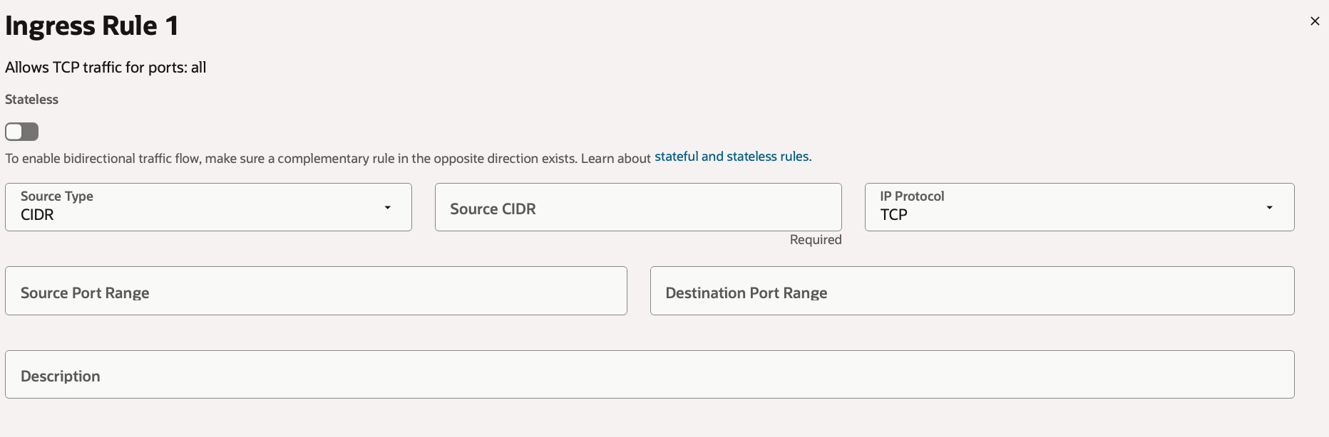Screen dimensions: 1329x437
Task: Click the Ingress Rule 1 heading
Action: coord(92,26)
